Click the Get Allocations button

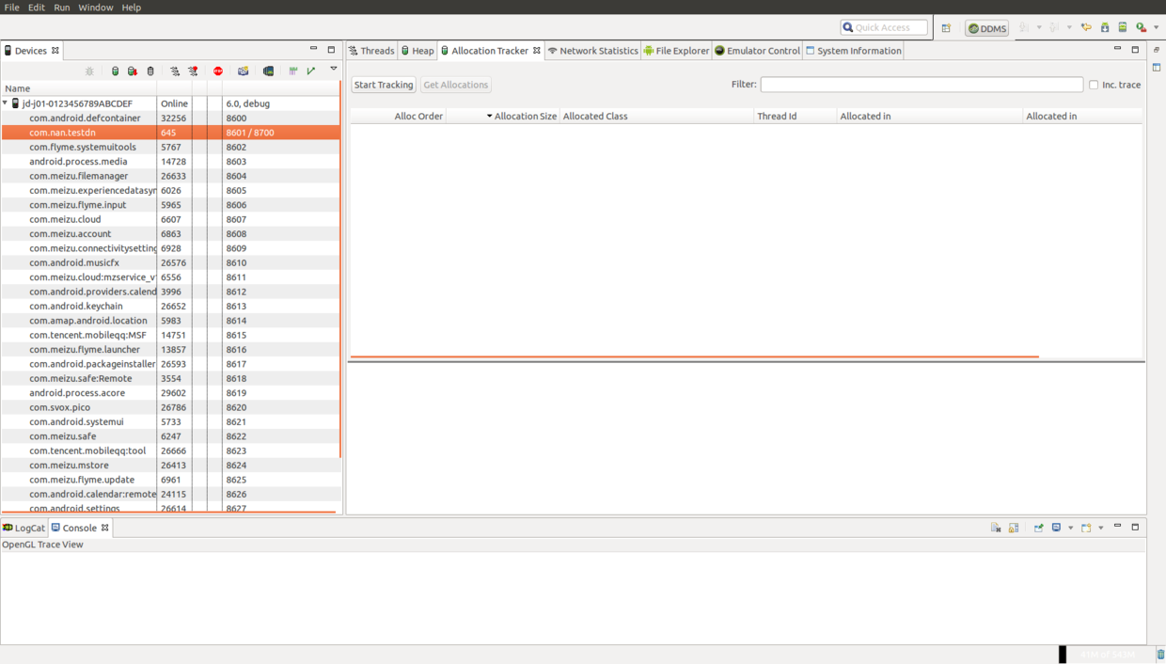456,85
